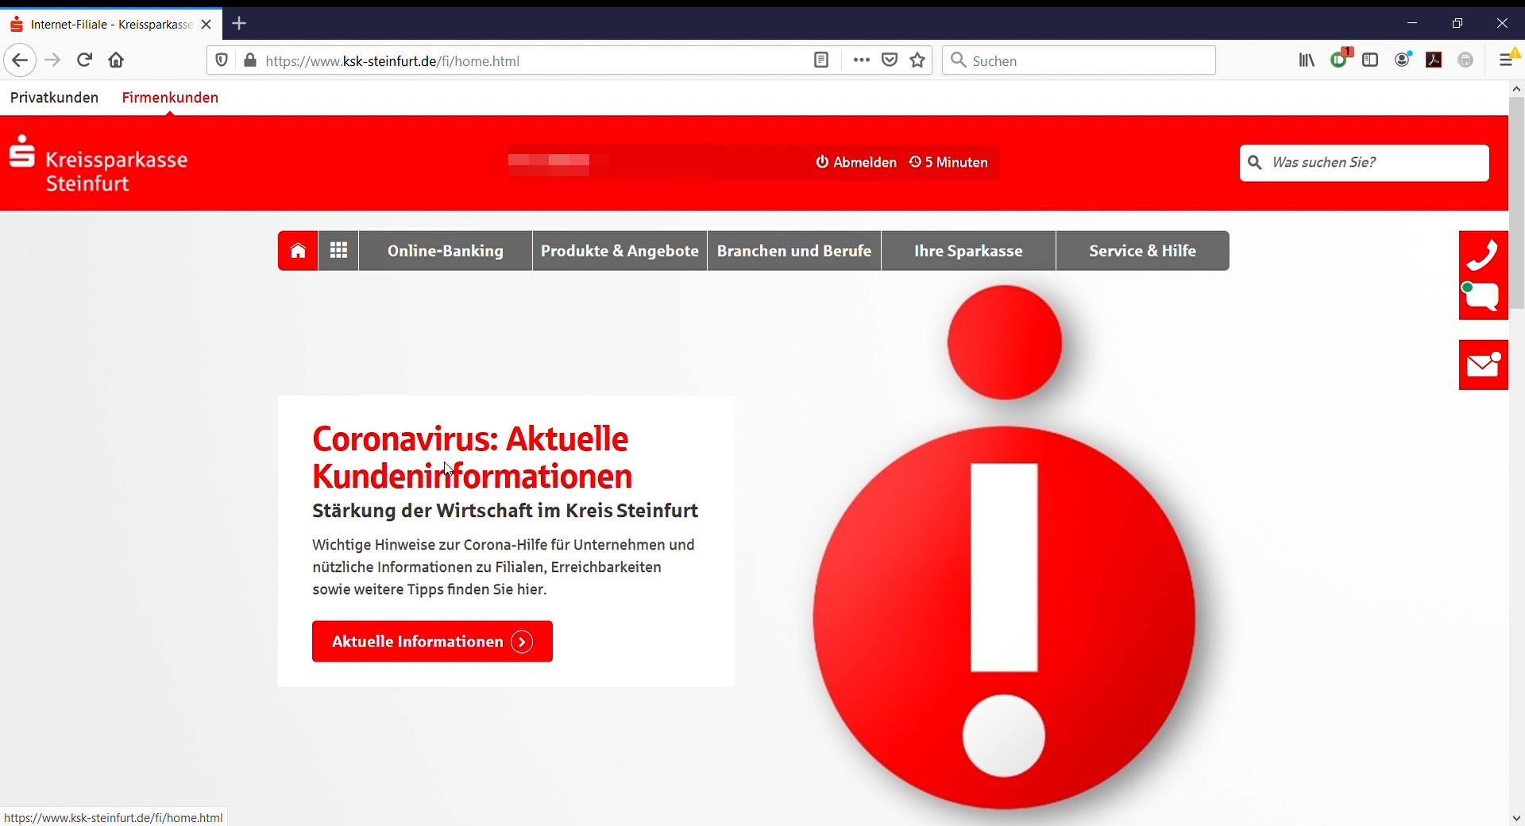The width and height of the screenshot is (1525, 826).
Task: Save page to Pocket icon
Action: 890,60
